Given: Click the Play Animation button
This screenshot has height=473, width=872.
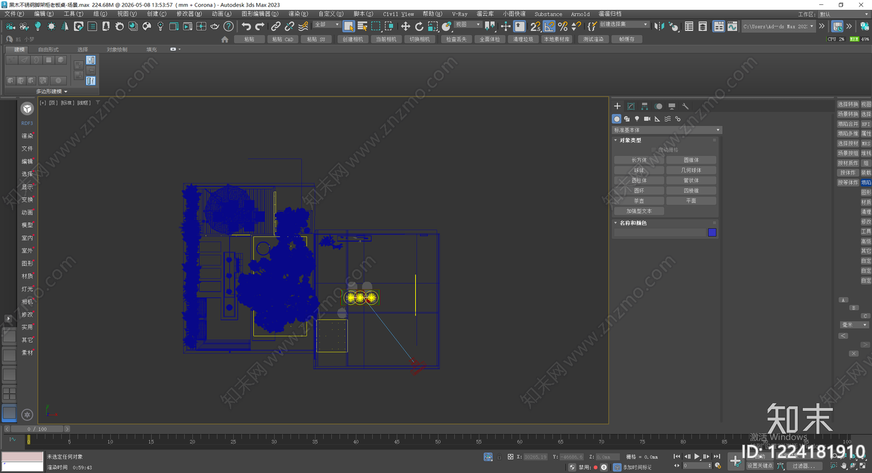Looking at the screenshot, I should [697, 457].
